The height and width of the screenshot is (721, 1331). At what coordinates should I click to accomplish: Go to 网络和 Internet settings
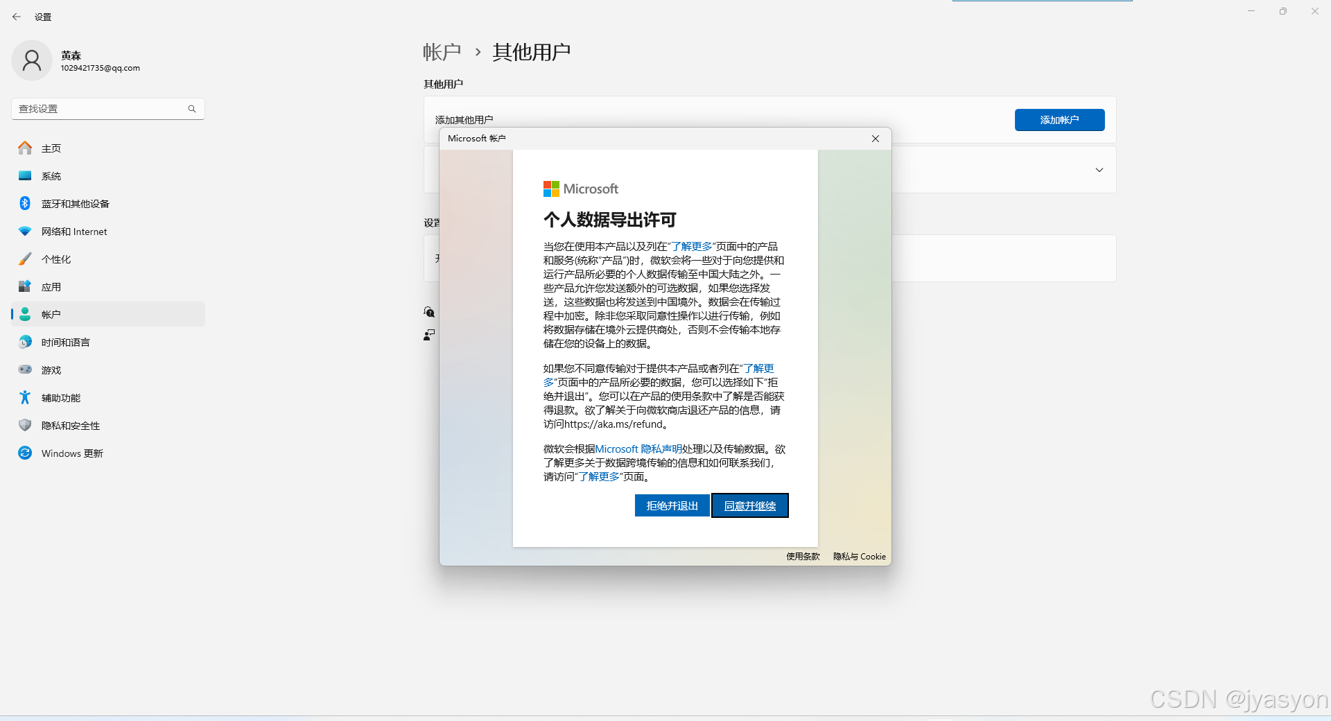pyautogui.click(x=108, y=231)
